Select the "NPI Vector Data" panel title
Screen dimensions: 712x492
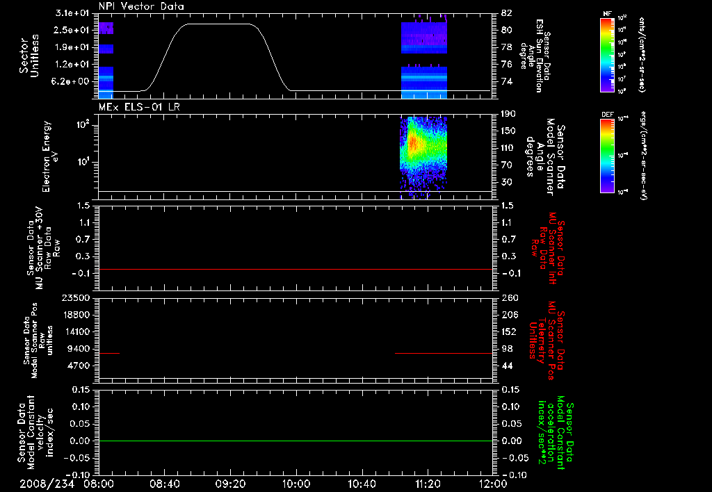[142, 6]
